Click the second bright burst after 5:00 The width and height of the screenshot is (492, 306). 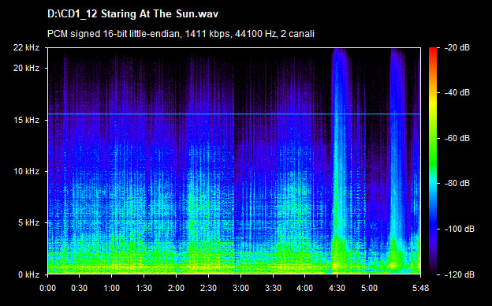398,161
